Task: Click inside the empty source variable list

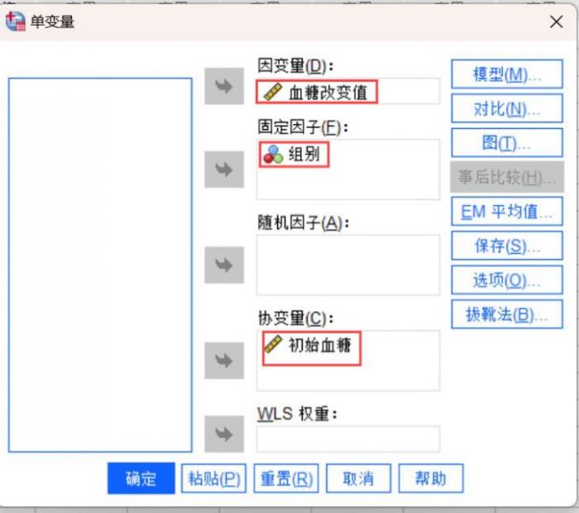Action: [100, 264]
